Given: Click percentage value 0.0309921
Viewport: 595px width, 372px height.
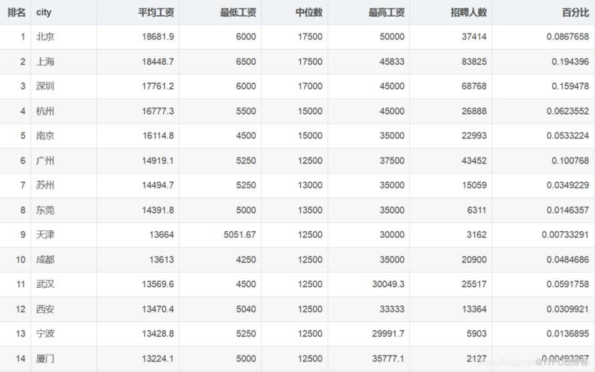Looking at the screenshot, I should 568,309.
